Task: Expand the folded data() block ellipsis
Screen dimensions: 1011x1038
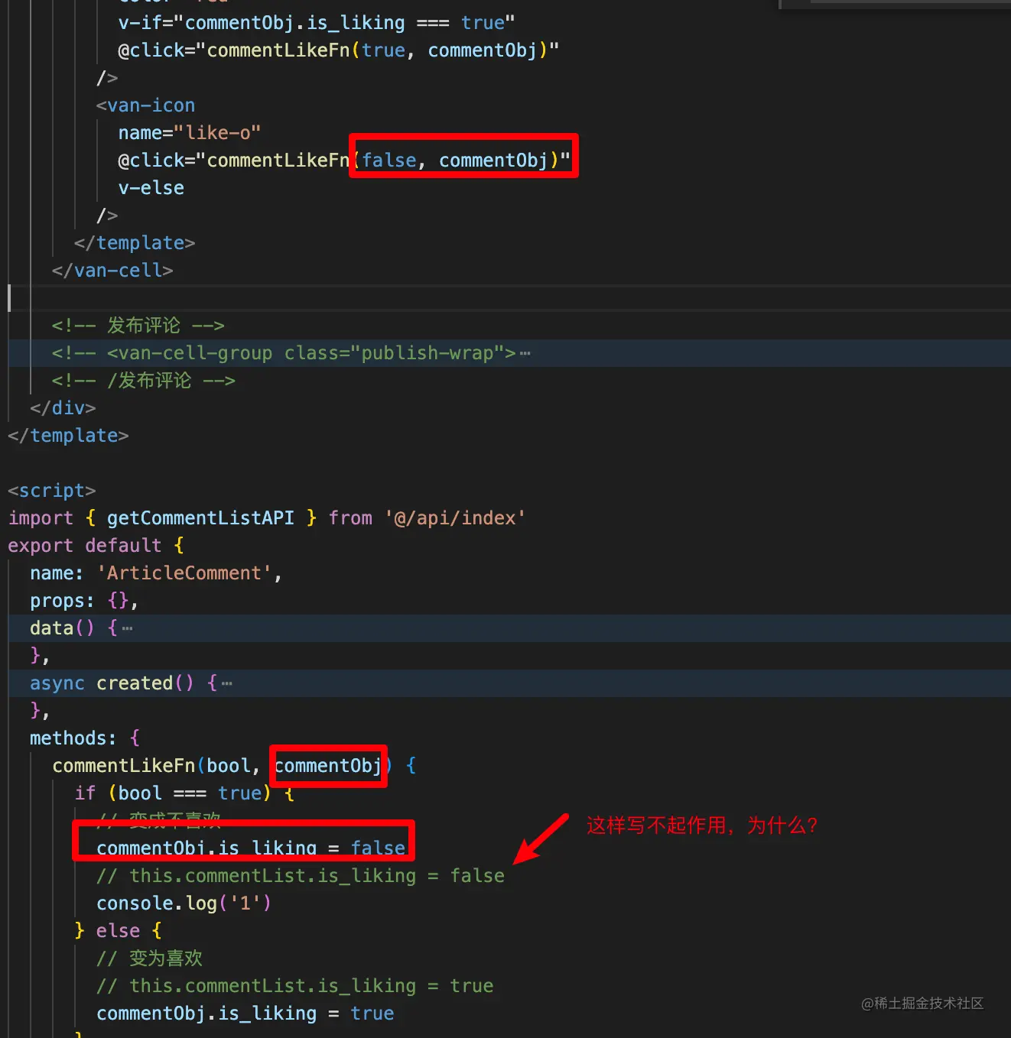Action: coord(127,628)
